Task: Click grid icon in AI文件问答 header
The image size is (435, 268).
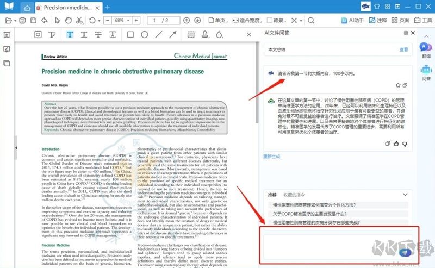Action: click(x=406, y=33)
